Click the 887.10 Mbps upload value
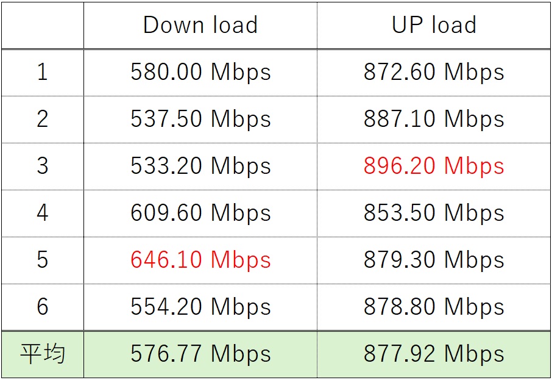The image size is (552, 380). 434,120
